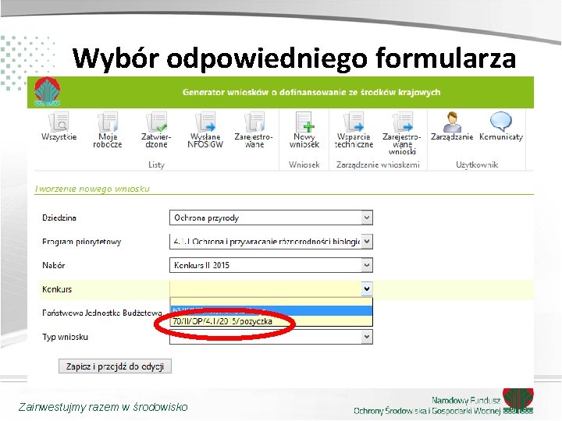The width and height of the screenshot is (562, 421).
Task: Expand the Dziedzina dropdown
Action: point(366,218)
